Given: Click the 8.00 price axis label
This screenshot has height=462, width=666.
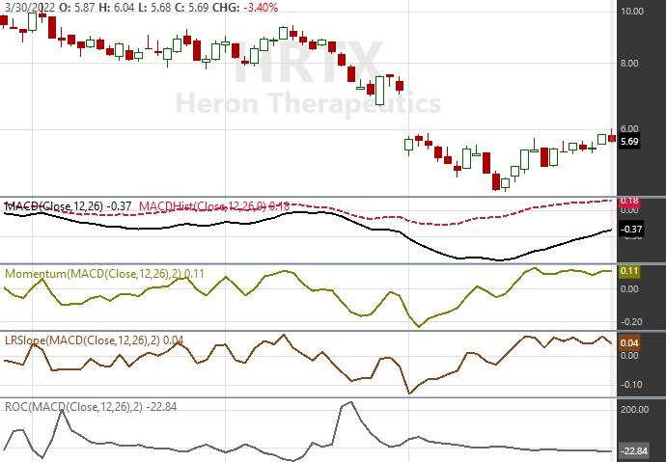Looking at the screenshot, I should pos(629,64).
